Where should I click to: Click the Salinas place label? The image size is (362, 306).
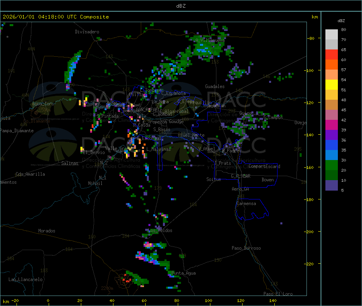(x=70, y=163)
